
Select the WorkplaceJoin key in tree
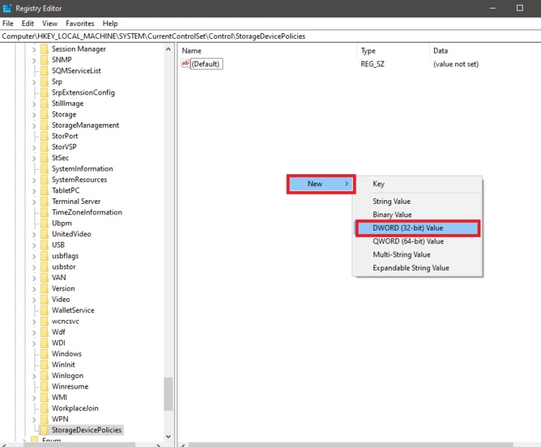(75, 408)
